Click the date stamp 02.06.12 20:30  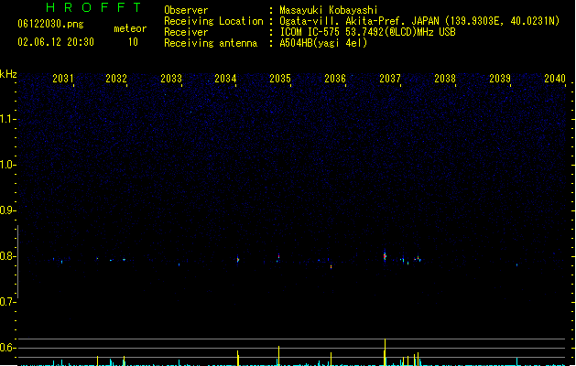56,42
